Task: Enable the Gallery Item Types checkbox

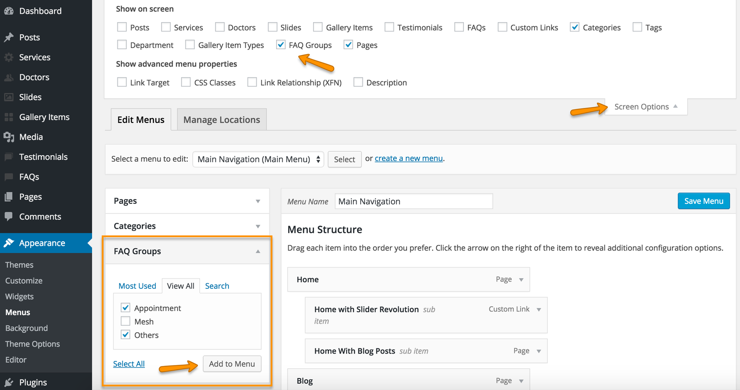Action: 190,45
